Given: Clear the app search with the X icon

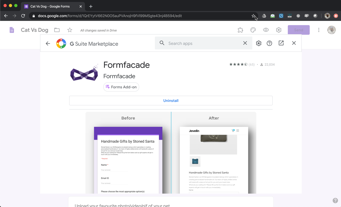Looking at the screenshot, I should point(245,43).
